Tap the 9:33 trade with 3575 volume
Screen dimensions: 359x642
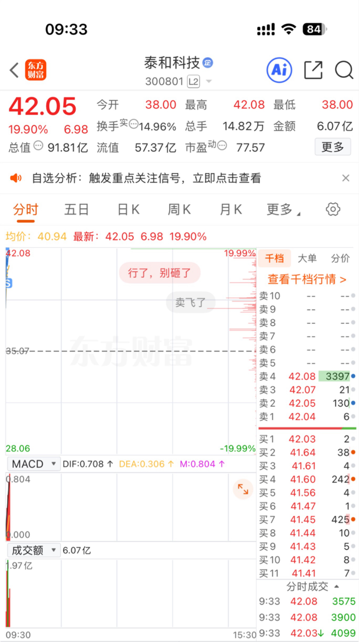(x=307, y=601)
